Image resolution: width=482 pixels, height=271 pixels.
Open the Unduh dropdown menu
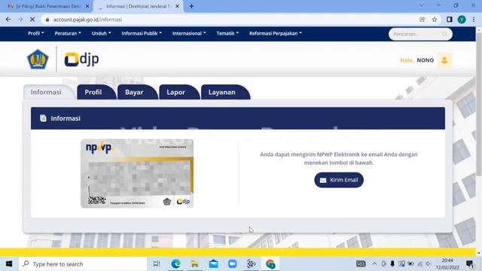pos(101,33)
